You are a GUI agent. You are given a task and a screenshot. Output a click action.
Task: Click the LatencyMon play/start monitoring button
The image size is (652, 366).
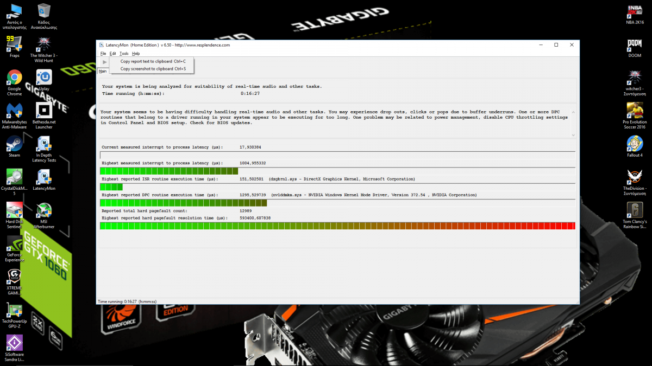pos(104,62)
